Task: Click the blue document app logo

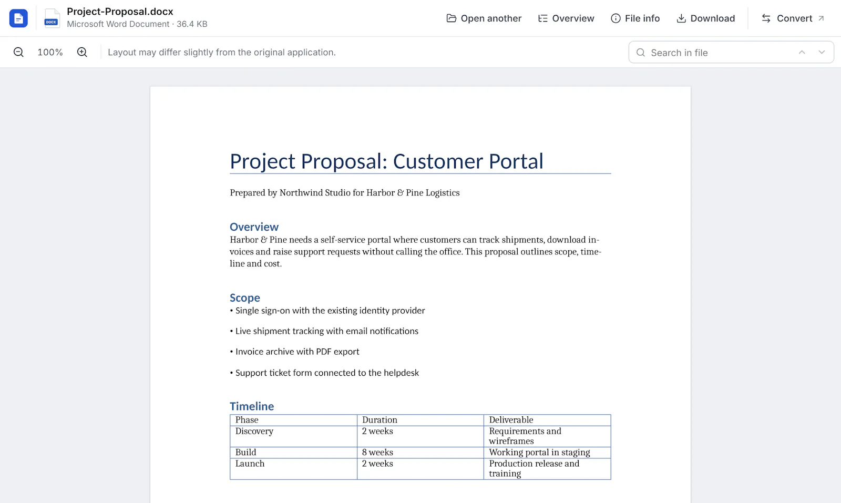Action: click(x=18, y=18)
